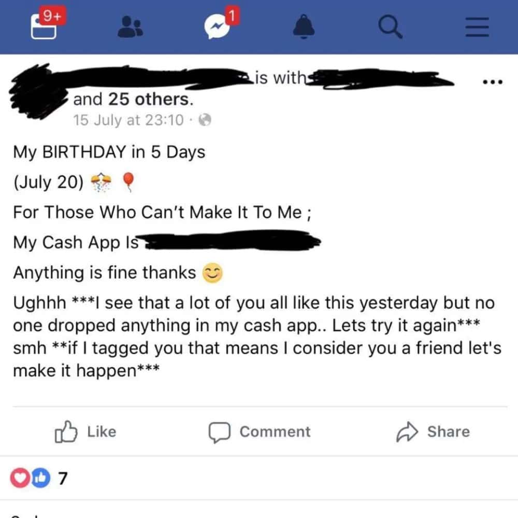Tap the speech bubble comment icon
Screen dimensions: 518x518
coord(219,432)
